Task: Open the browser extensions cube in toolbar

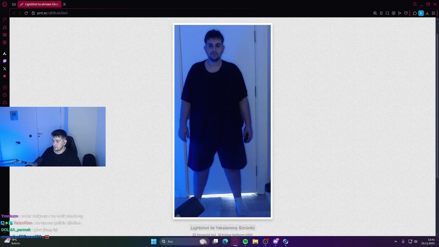Action: point(415,13)
